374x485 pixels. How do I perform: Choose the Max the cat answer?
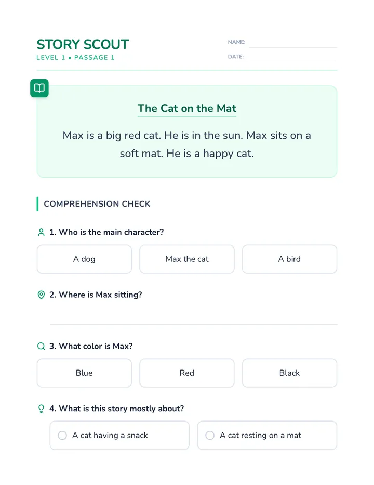187,259
